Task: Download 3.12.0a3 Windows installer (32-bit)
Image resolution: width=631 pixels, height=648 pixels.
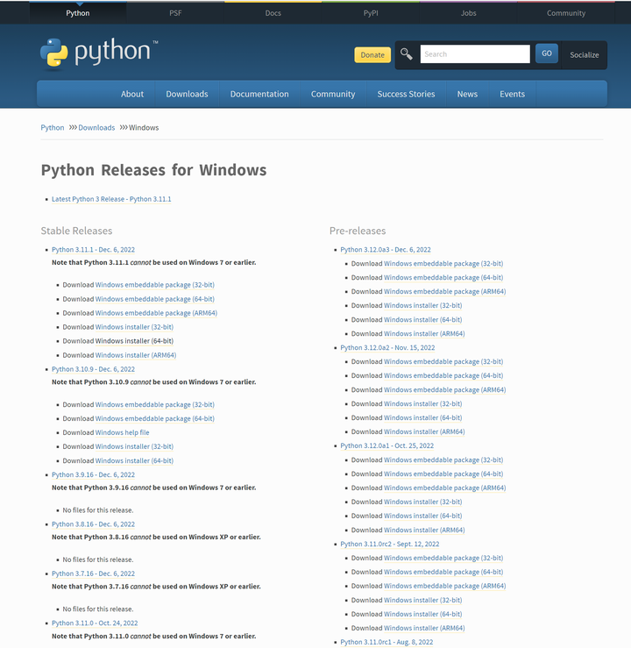Action: pyautogui.click(x=423, y=305)
